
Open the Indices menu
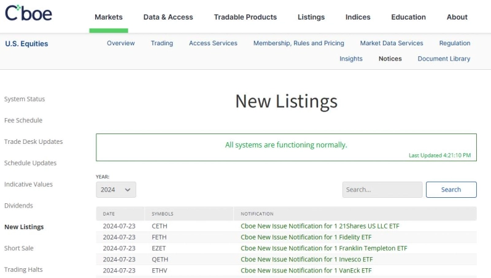(358, 17)
